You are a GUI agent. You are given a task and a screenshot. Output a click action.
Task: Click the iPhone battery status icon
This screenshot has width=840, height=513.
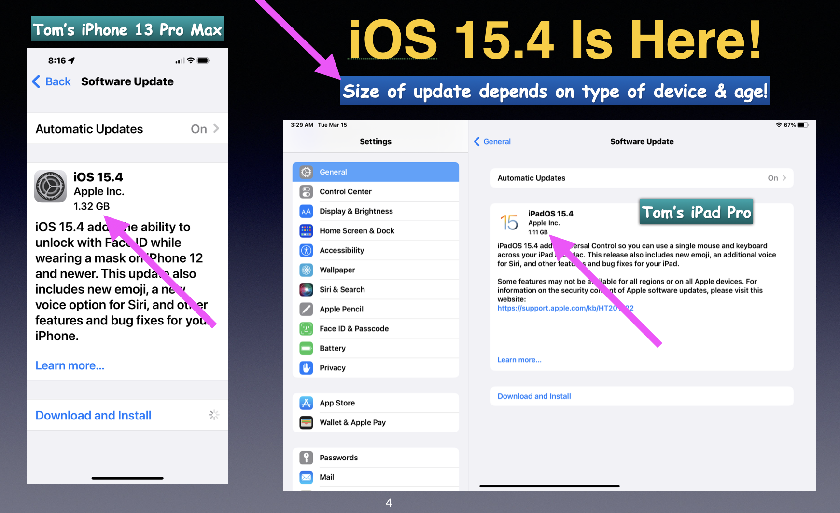click(x=203, y=61)
